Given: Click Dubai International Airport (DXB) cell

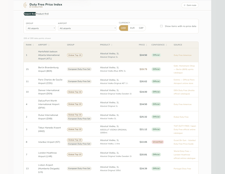Looking at the screenshot, I should (x=48, y=117).
